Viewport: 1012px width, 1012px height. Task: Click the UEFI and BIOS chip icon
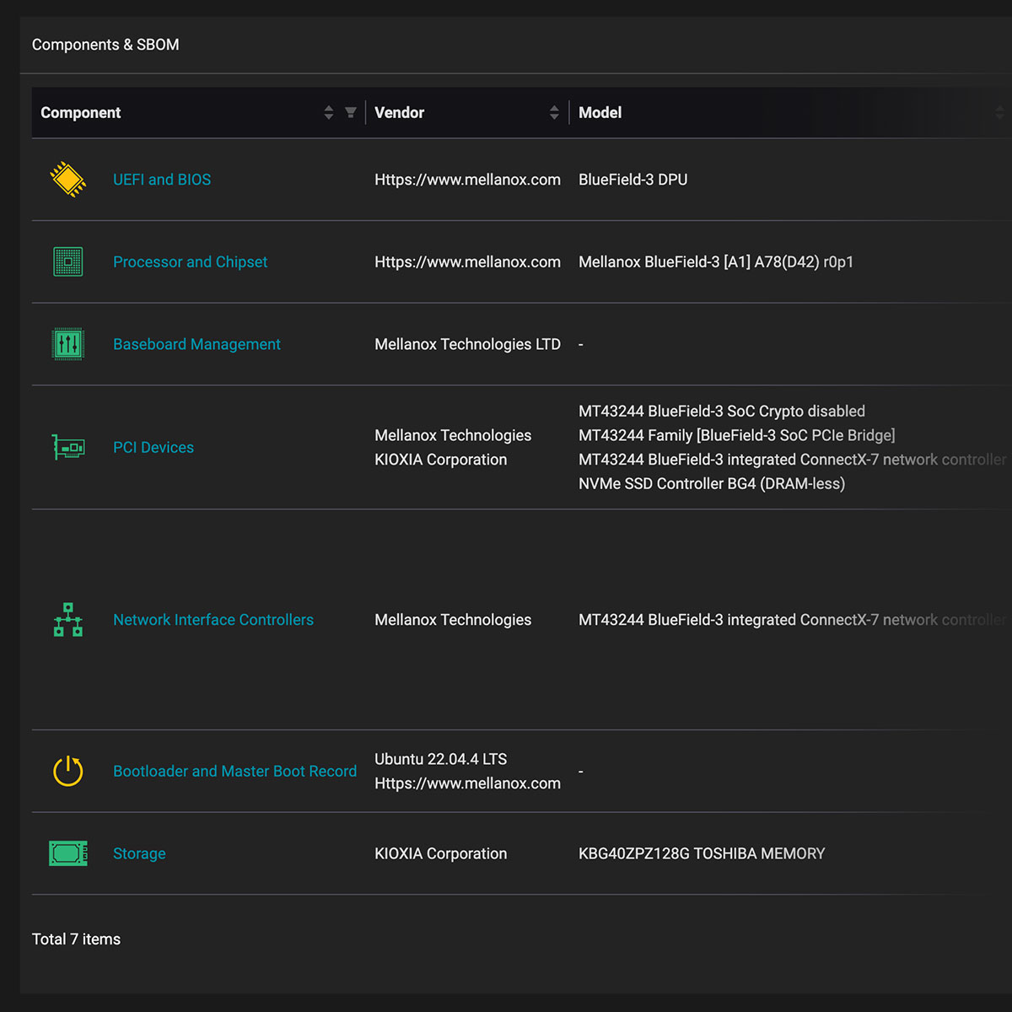pyautogui.click(x=67, y=180)
